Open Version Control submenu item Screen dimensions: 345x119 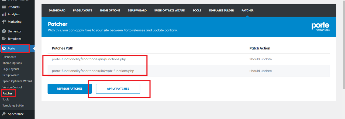(12, 87)
